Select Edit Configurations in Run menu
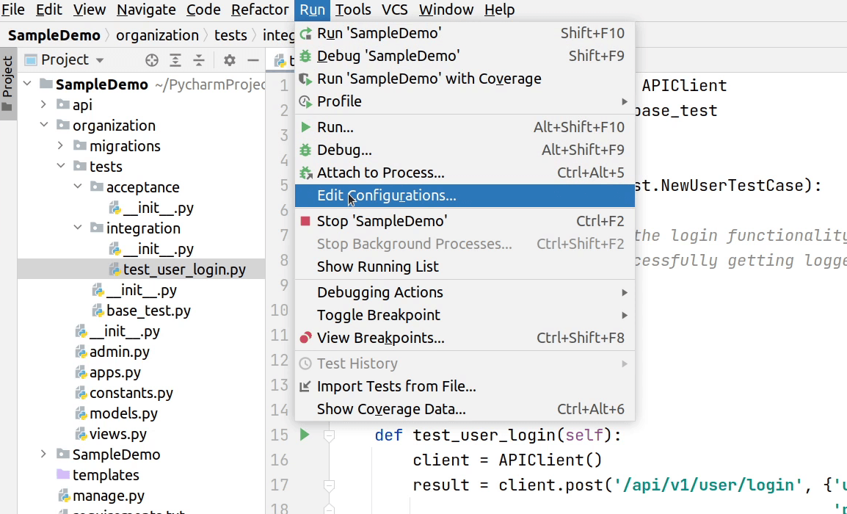Image resolution: width=847 pixels, height=514 pixels. [x=386, y=195]
